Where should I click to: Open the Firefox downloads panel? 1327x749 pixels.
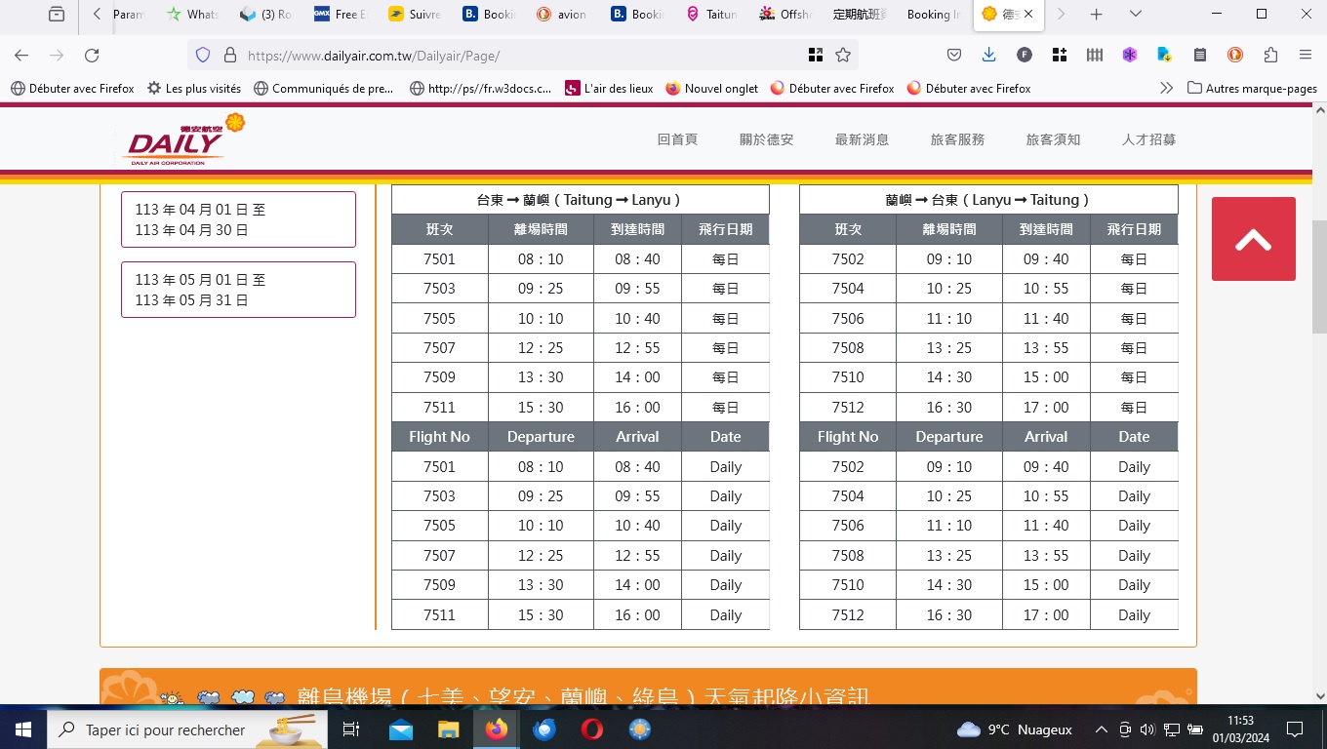(x=988, y=56)
